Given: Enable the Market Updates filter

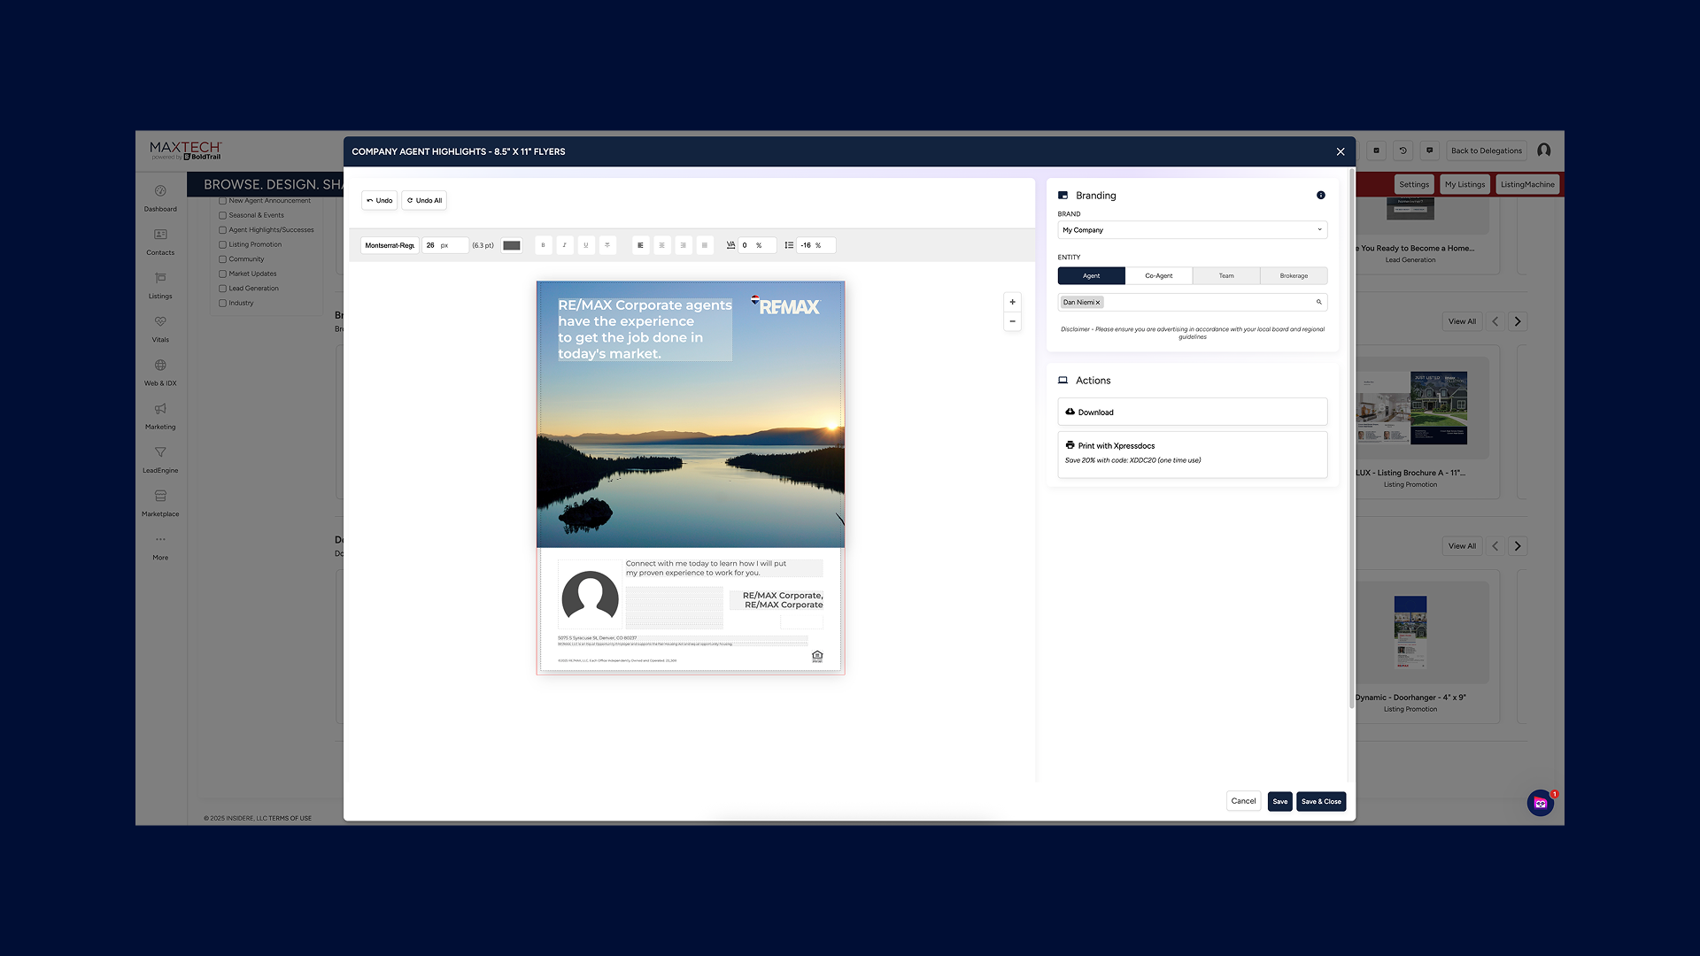Looking at the screenshot, I should point(223,274).
